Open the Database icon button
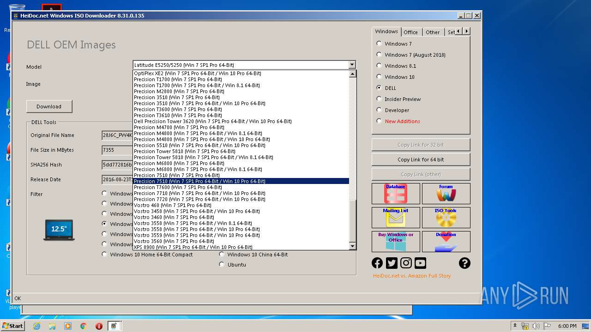This screenshot has width=591, height=332. (396, 194)
